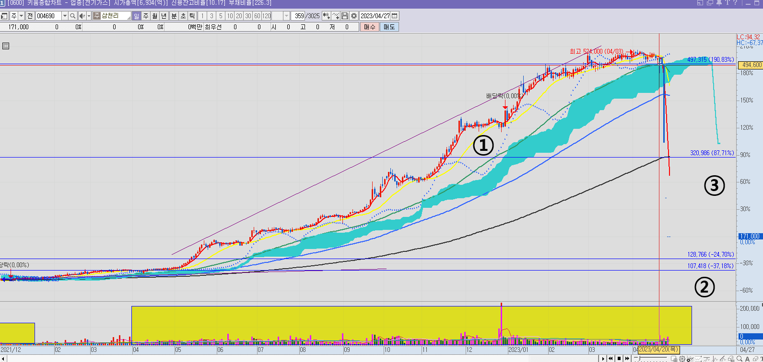Image resolution: width=763 pixels, height=362 pixels.
Task: Click the window layout icon in title bar
Action: [x=700, y=3]
